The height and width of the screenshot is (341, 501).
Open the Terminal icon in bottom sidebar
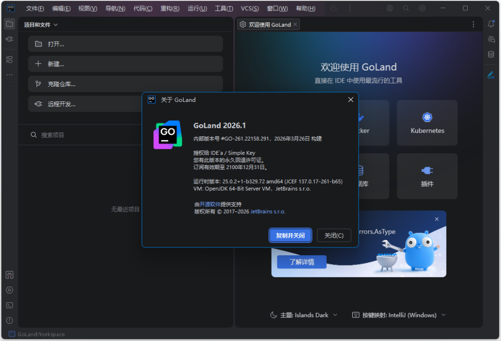[x=9, y=305]
